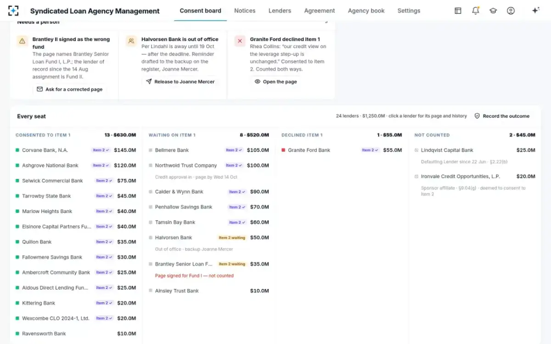Open the Agency book tab
551x344 pixels.
tap(366, 11)
